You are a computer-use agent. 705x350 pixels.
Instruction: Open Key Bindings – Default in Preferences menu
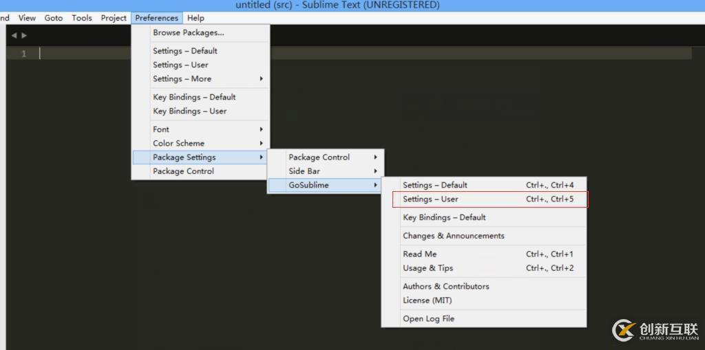(x=201, y=97)
